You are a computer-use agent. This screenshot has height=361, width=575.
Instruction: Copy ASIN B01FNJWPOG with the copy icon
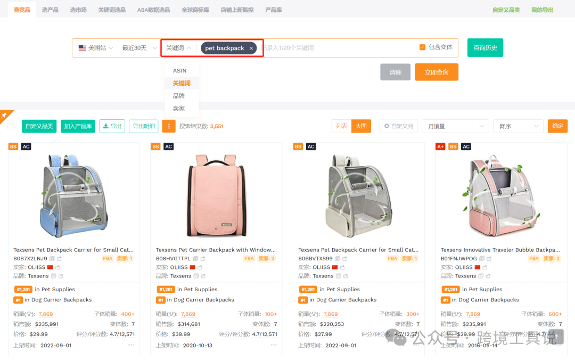pos(482,259)
